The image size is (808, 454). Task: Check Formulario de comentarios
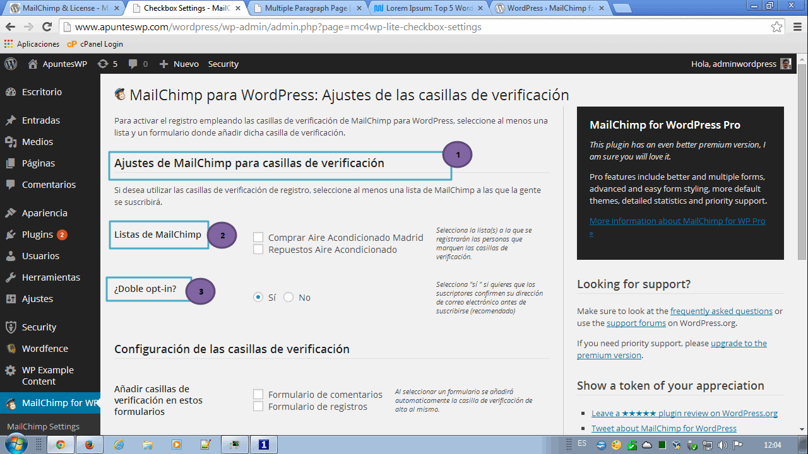[258, 394]
